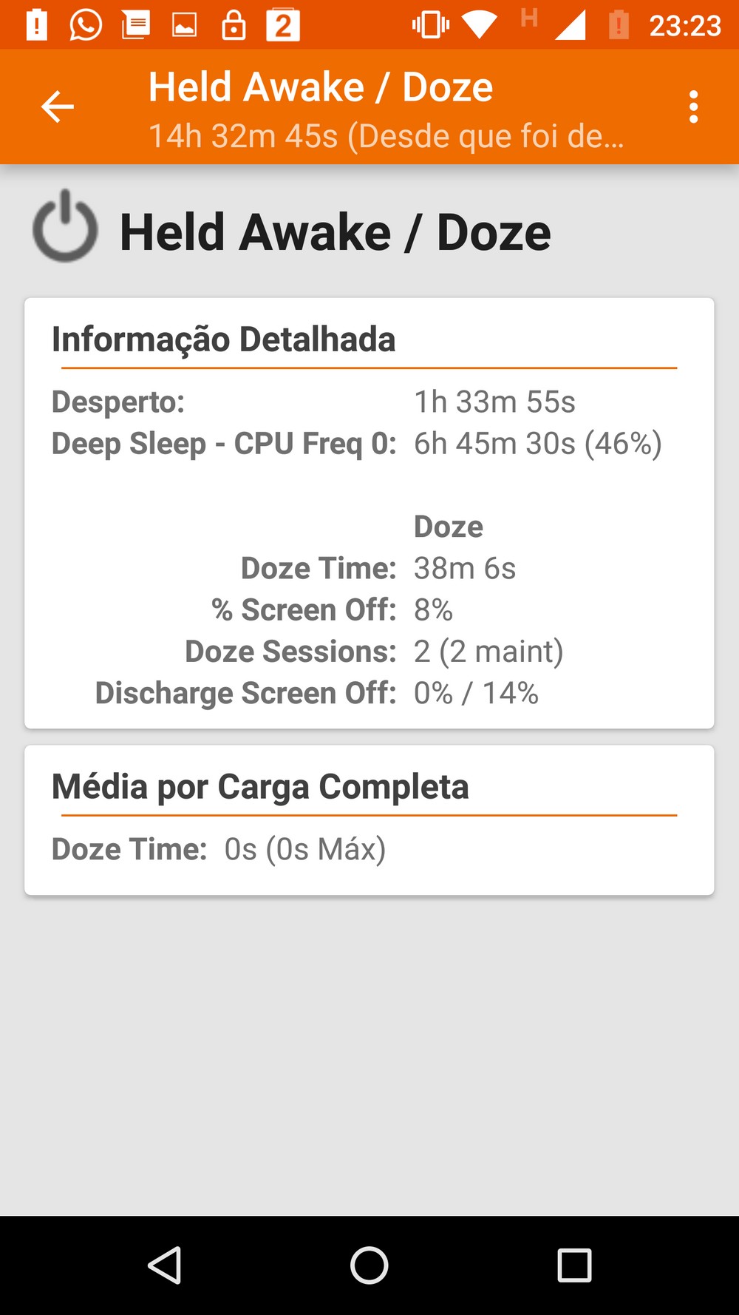Tap the Informação Detalhada card header

[x=223, y=339]
